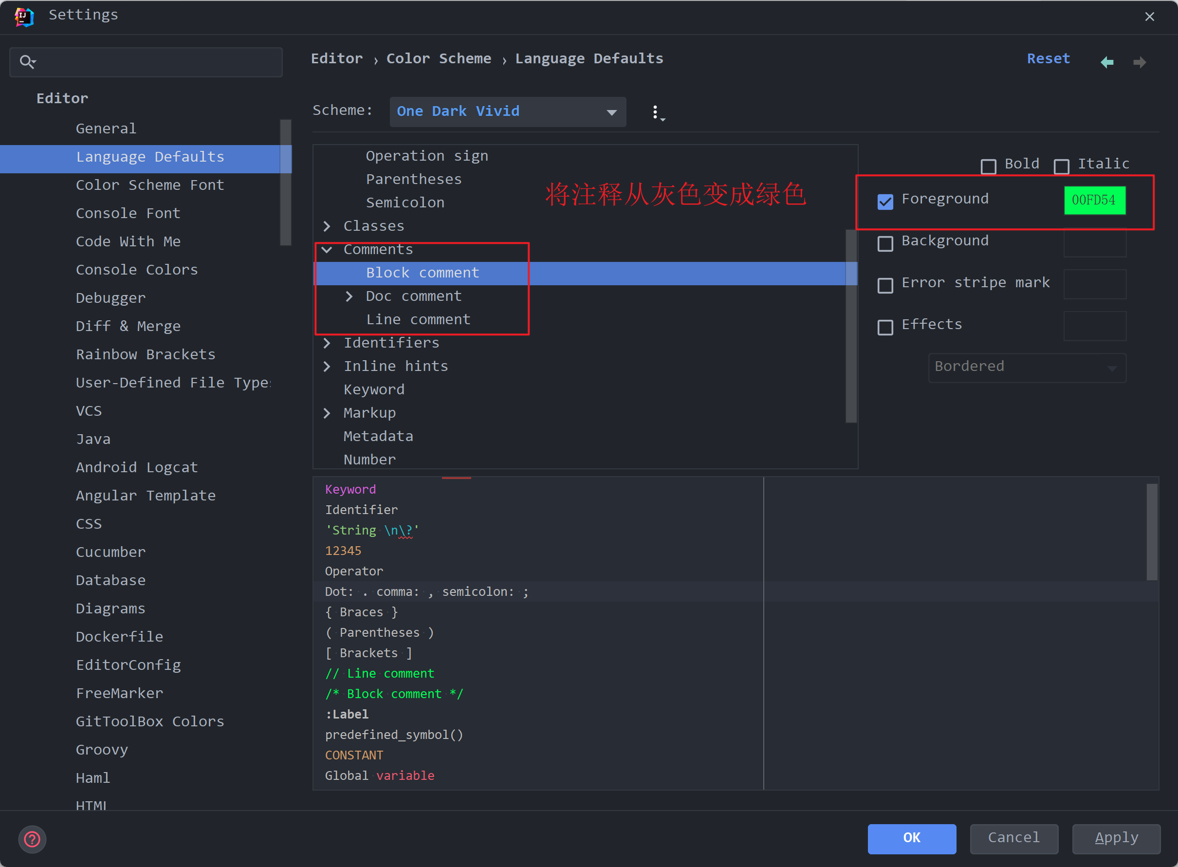Click the Reset link

tap(1048, 58)
